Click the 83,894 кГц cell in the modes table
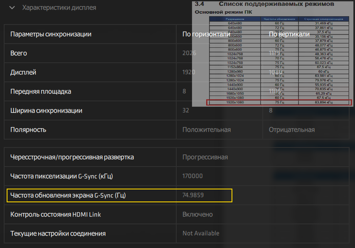Image resolution: width=355 pixels, height=248 pixels. pyautogui.click(x=323, y=102)
